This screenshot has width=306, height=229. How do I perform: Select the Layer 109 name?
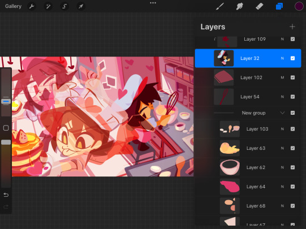254,39
